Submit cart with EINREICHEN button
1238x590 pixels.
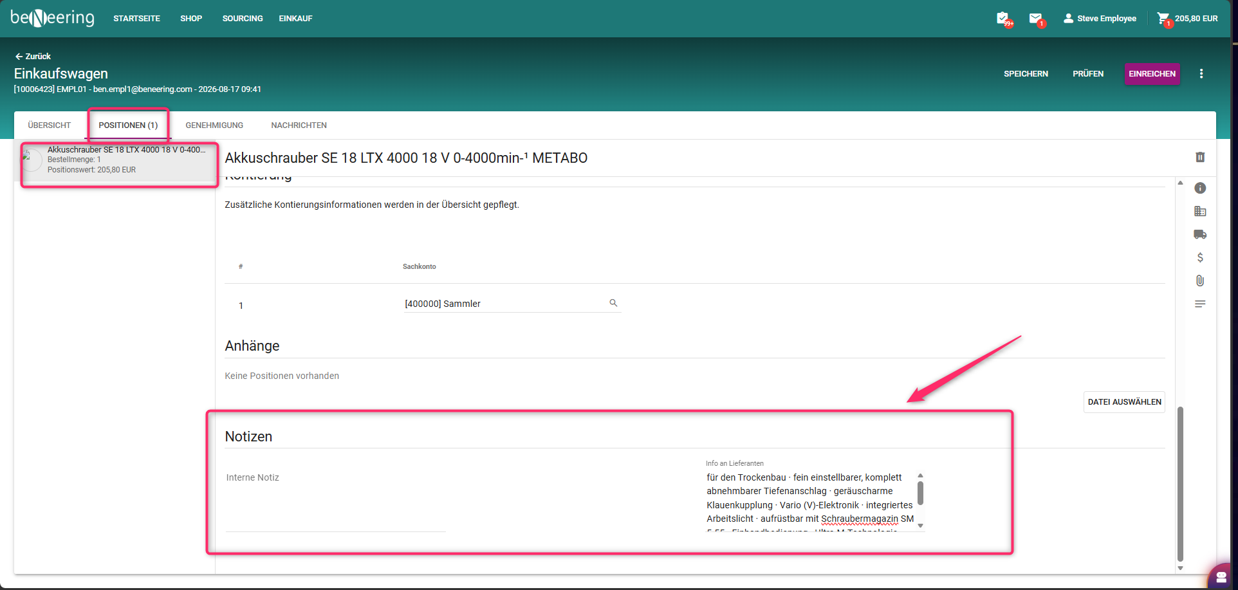1152,74
